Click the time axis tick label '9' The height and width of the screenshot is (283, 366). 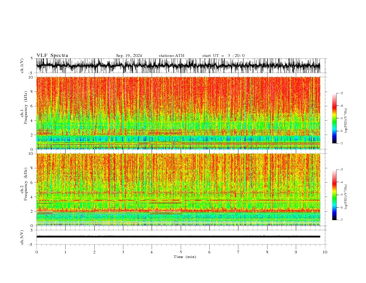click(x=296, y=252)
